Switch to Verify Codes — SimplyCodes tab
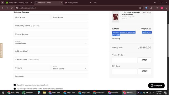The width and height of the screenshot is (169, 95). coord(18,3)
